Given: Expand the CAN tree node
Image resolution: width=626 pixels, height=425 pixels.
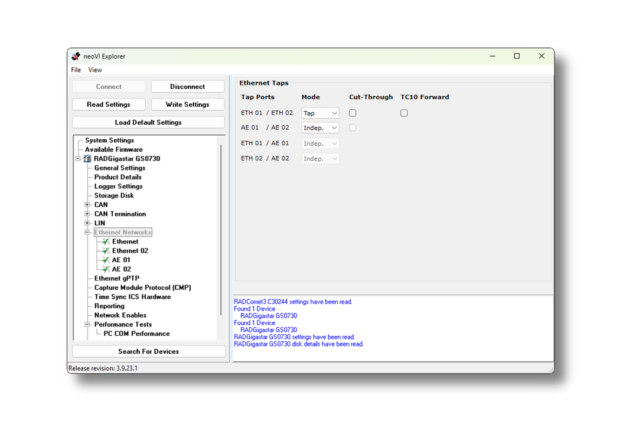Looking at the screenshot, I should click(87, 204).
